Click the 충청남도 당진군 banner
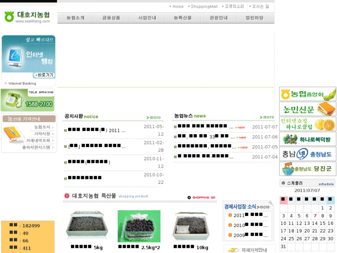 click(x=307, y=169)
